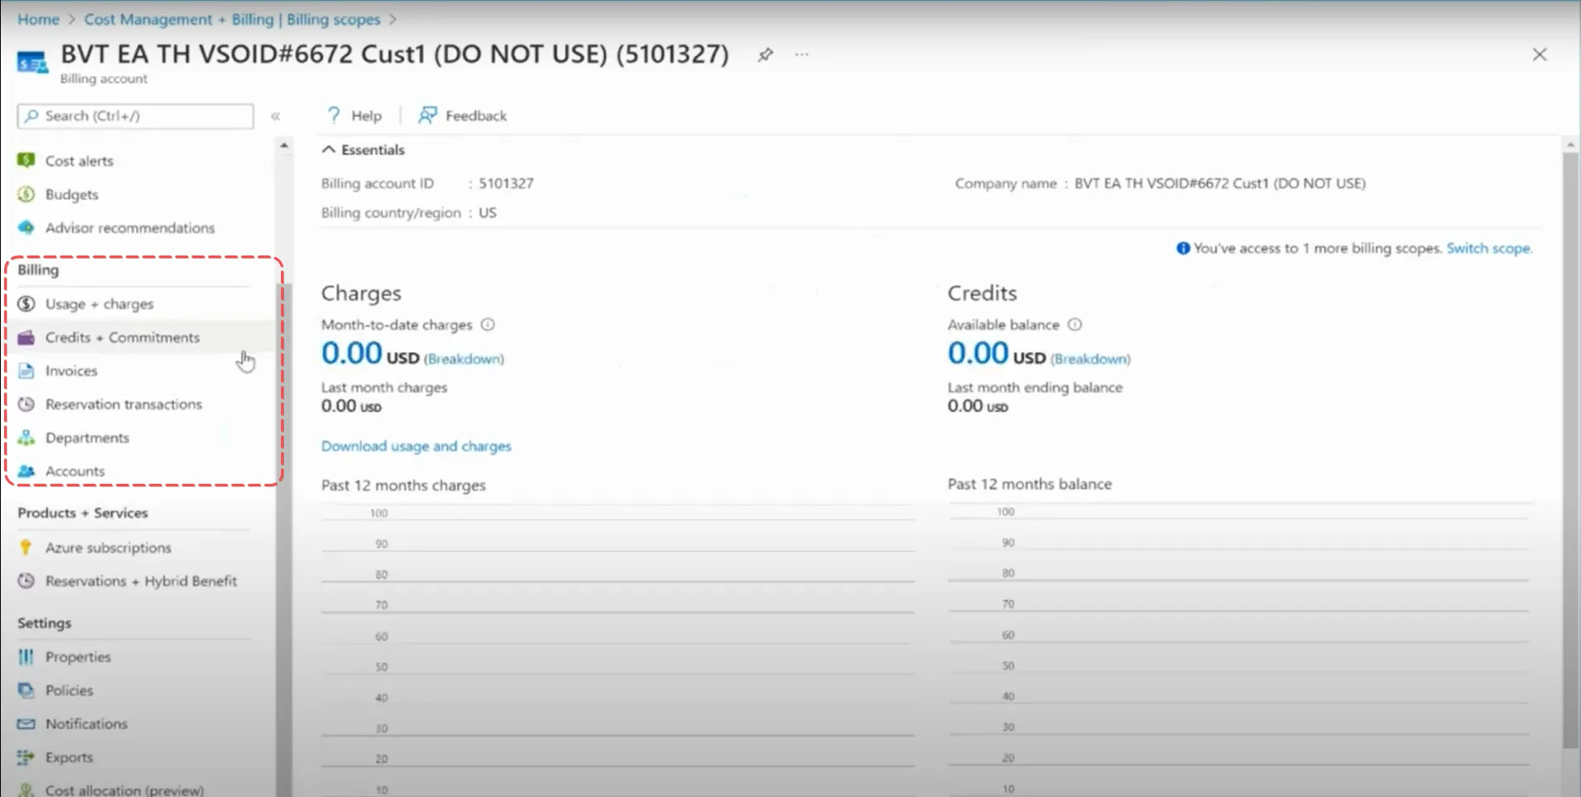1581x797 pixels.
Task: Collapse the sidebar with double chevron
Action: [275, 116]
